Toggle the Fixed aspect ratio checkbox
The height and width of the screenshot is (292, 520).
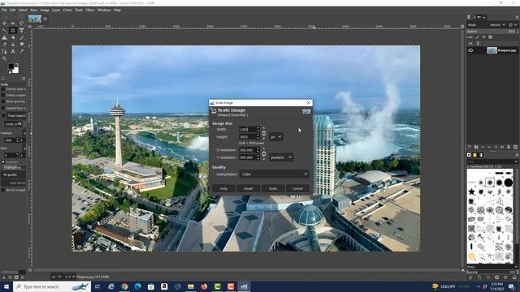3,115
